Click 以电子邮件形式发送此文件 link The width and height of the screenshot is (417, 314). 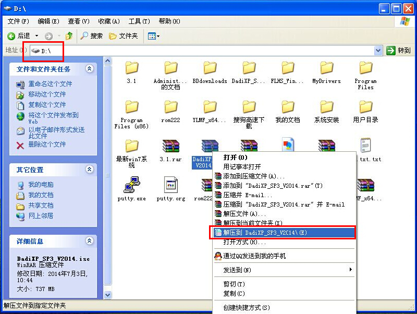click(56, 132)
